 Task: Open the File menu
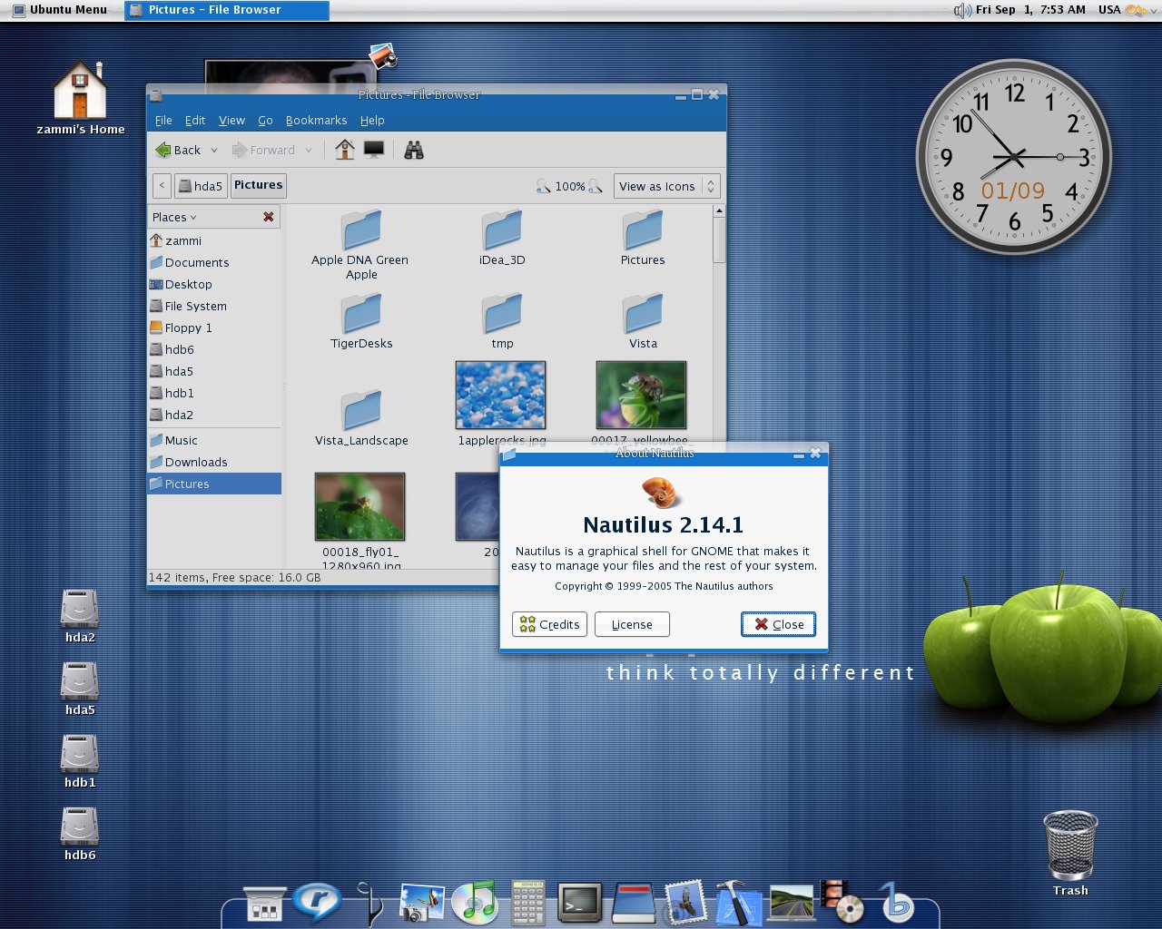click(x=163, y=120)
